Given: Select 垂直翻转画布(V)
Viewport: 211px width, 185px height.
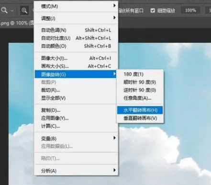Looking at the screenshot, I should tap(140, 118).
